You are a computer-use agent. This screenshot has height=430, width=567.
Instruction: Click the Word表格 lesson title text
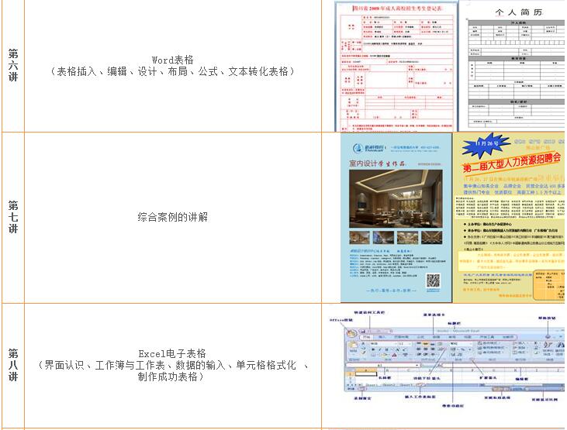[172, 59]
